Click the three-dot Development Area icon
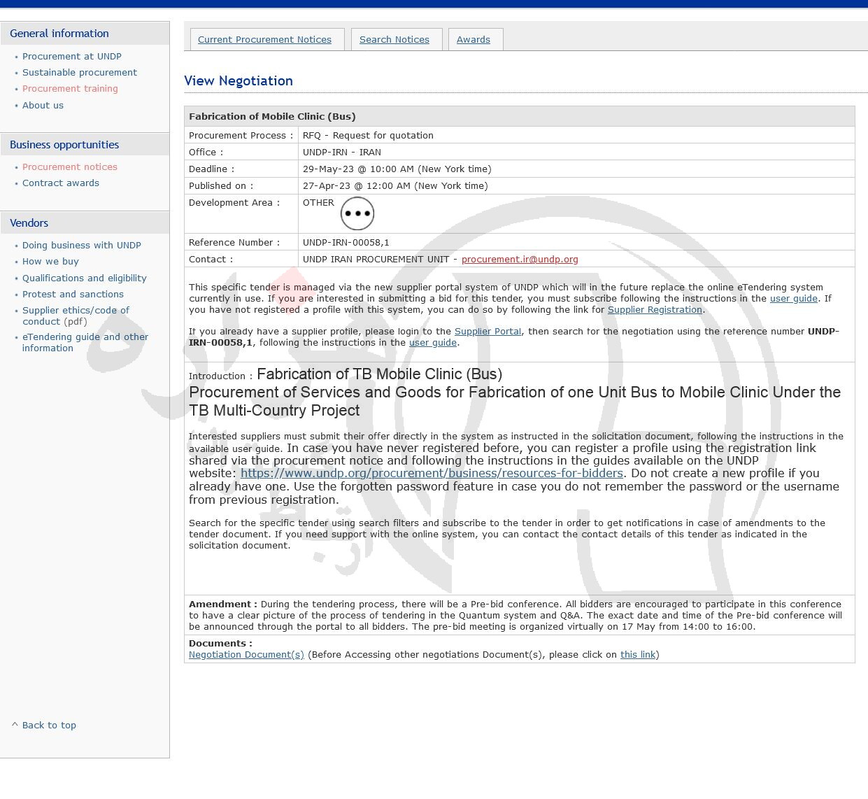The image size is (868, 799). click(357, 213)
